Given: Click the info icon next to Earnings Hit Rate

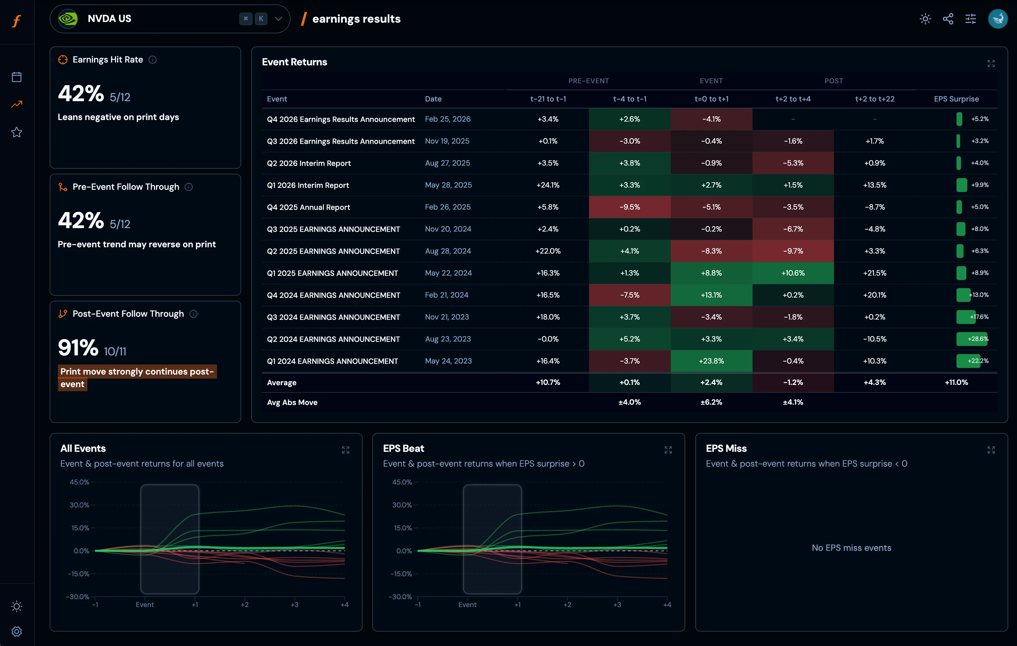Looking at the screenshot, I should click(x=153, y=59).
